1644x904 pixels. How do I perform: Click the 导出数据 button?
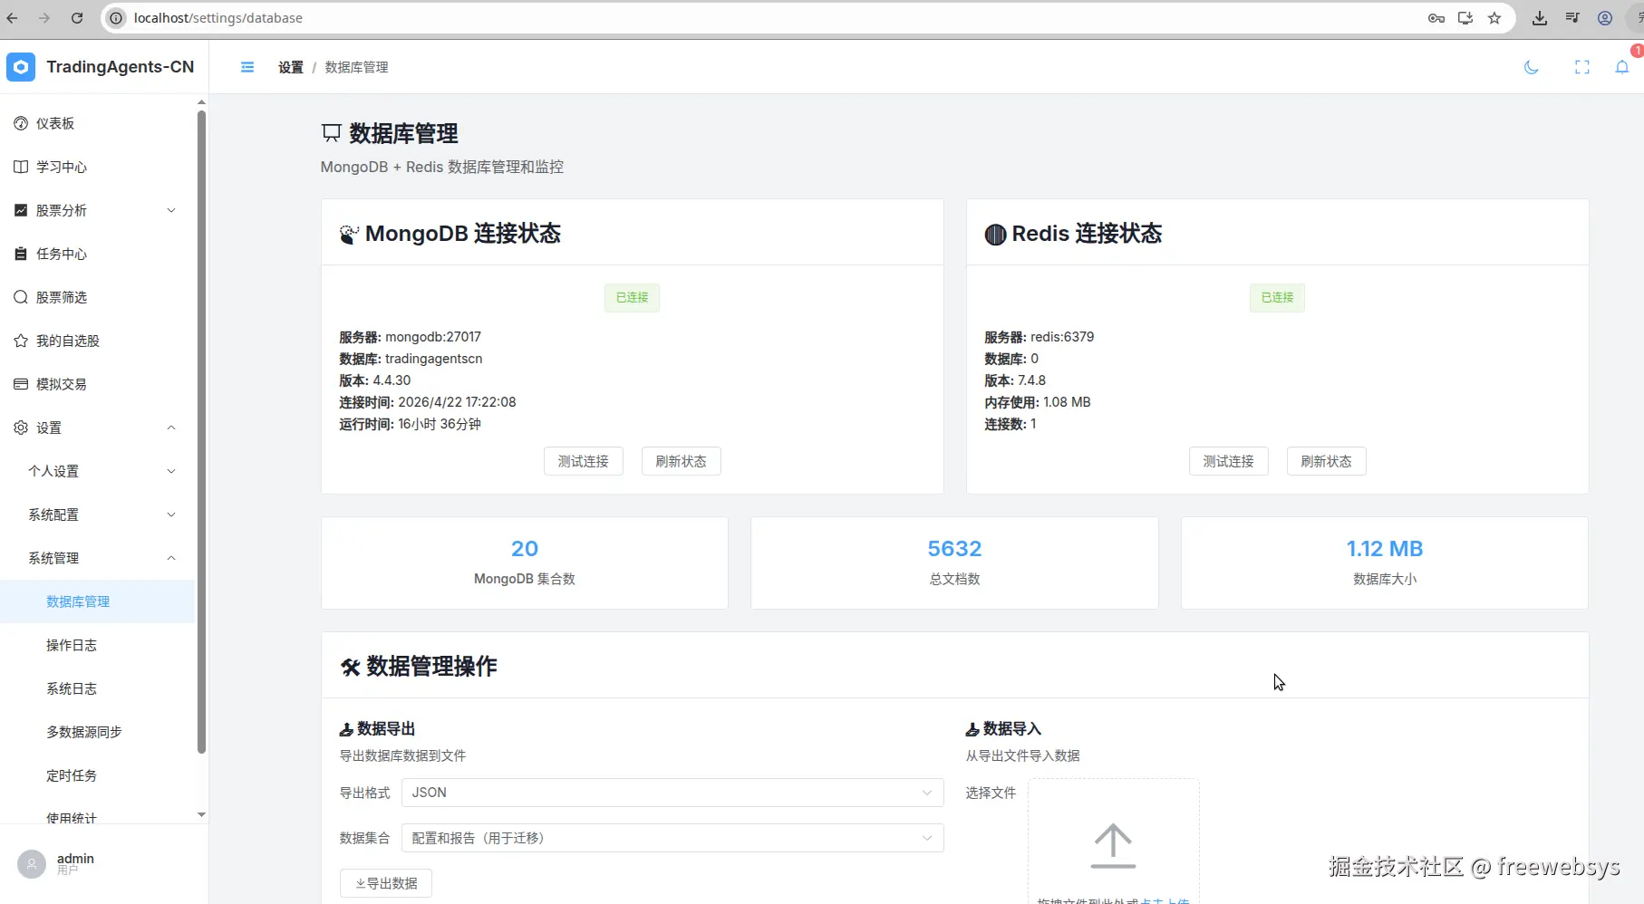tap(386, 883)
